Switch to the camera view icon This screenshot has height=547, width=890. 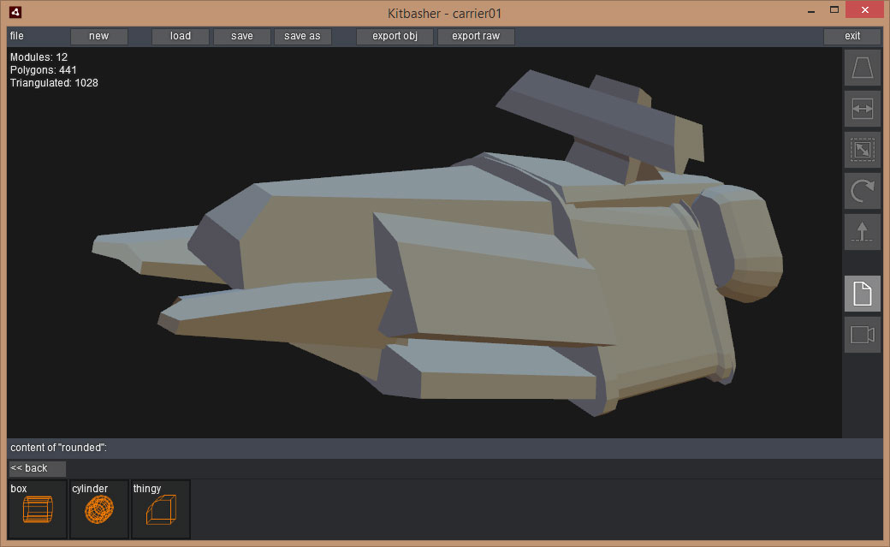(862, 335)
